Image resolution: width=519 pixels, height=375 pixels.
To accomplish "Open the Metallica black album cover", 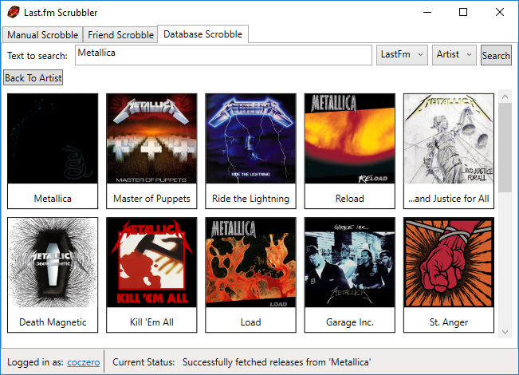I will click(x=53, y=139).
